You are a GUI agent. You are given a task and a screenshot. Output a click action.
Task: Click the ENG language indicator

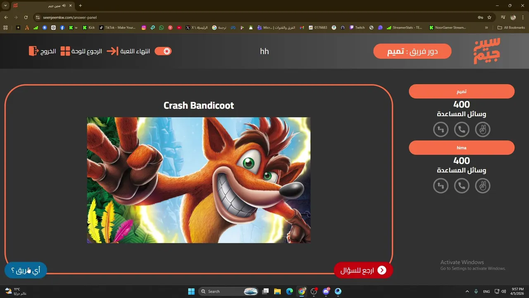coord(486,291)
